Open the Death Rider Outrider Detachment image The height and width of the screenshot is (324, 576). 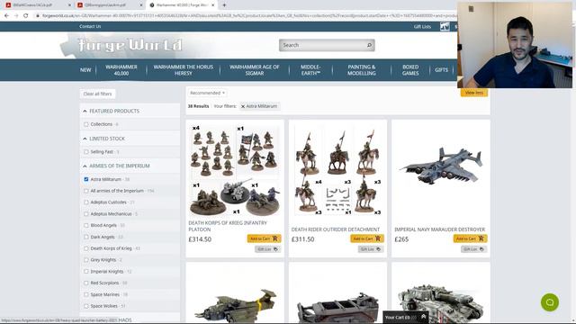[x=338, y=170]
